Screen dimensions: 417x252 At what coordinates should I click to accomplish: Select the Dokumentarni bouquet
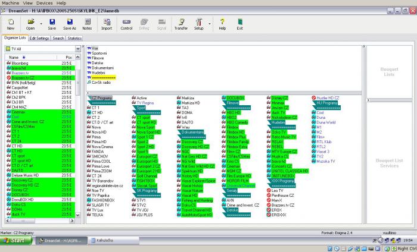click(x=101, y=68)
